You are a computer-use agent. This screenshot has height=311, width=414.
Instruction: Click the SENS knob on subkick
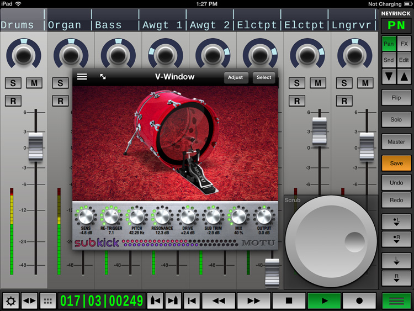[x=86, y=216]
